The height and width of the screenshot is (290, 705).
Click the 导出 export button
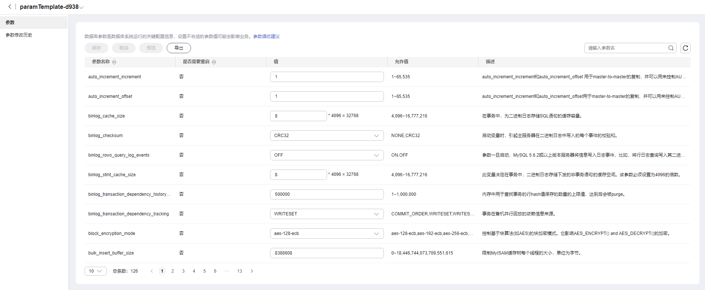pyautogui.click(x=179, y=48)
